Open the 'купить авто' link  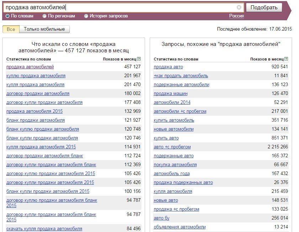pyautogui.click(x=166, y=138)
